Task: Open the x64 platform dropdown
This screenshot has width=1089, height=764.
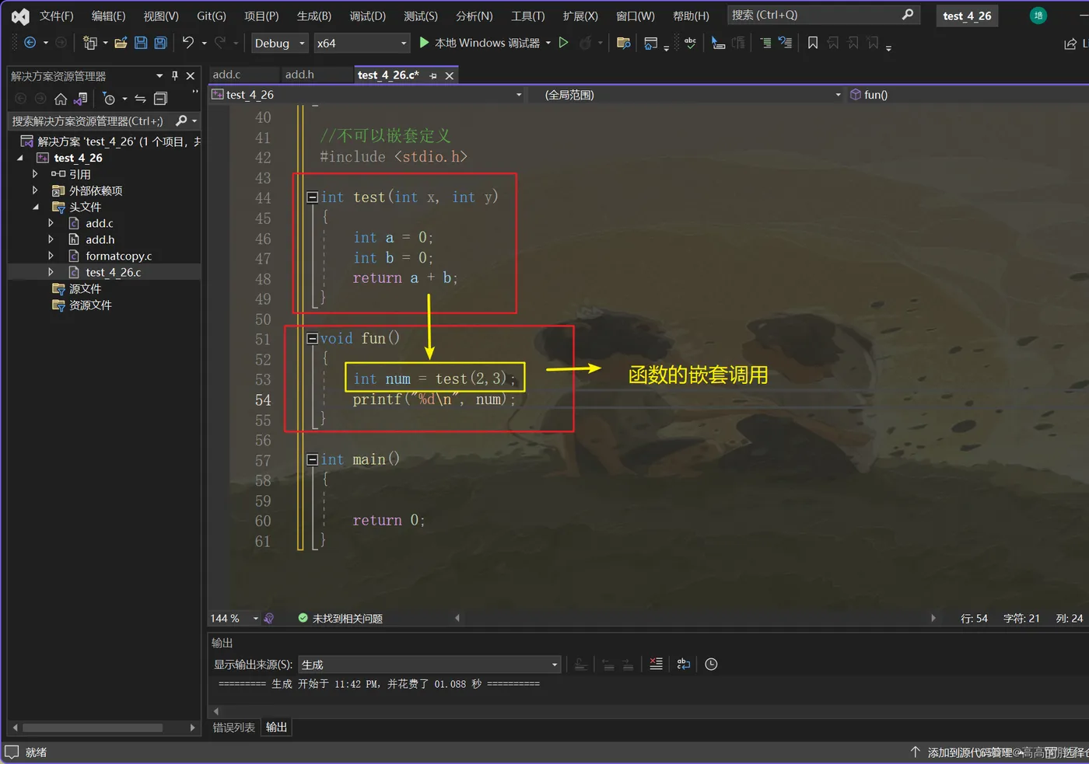Action: click(x=362, y=44)
